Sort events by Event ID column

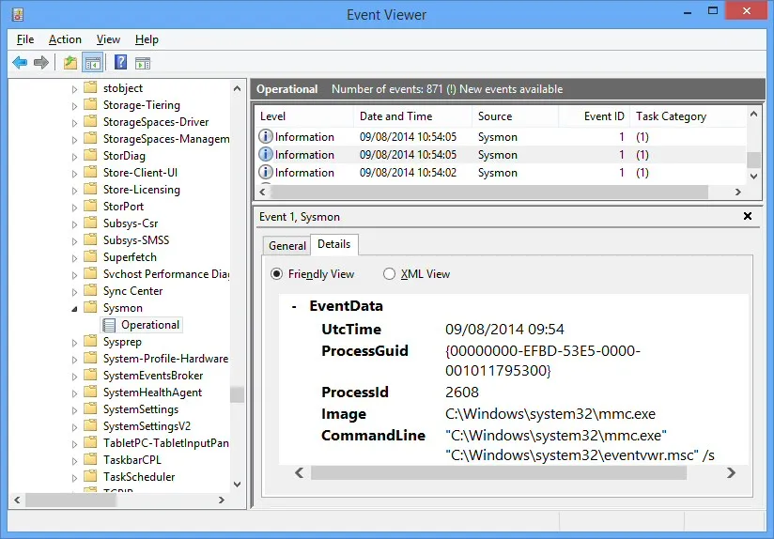click(x=603, y=116)
